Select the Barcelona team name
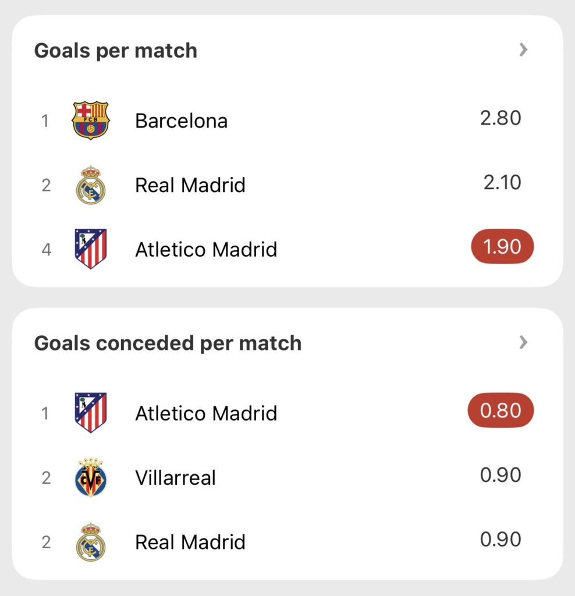This screenshot has height=596, width=575. [181, 121]
